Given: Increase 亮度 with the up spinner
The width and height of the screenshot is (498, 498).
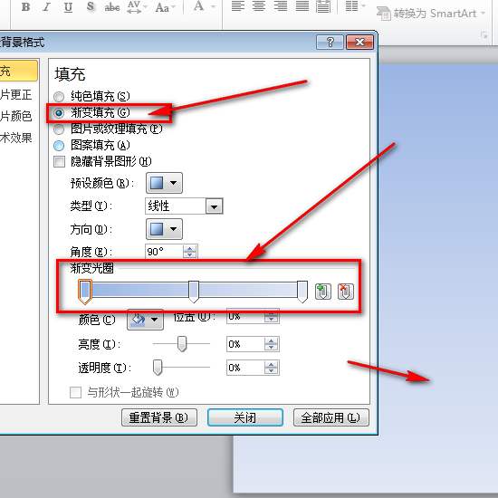Looking at the screenshot, I should tap(271, 341).
